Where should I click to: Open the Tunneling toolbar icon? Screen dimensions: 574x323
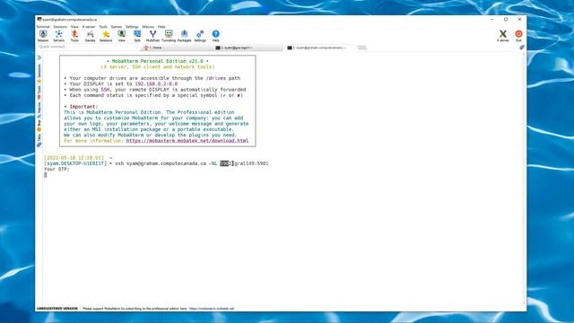tap(169, 36)
